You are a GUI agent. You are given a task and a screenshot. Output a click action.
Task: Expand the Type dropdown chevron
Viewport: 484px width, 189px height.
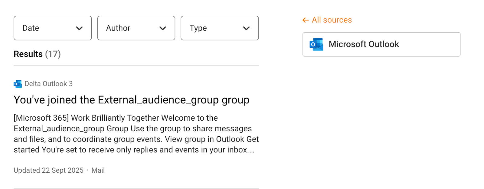(x=246, y=28)
